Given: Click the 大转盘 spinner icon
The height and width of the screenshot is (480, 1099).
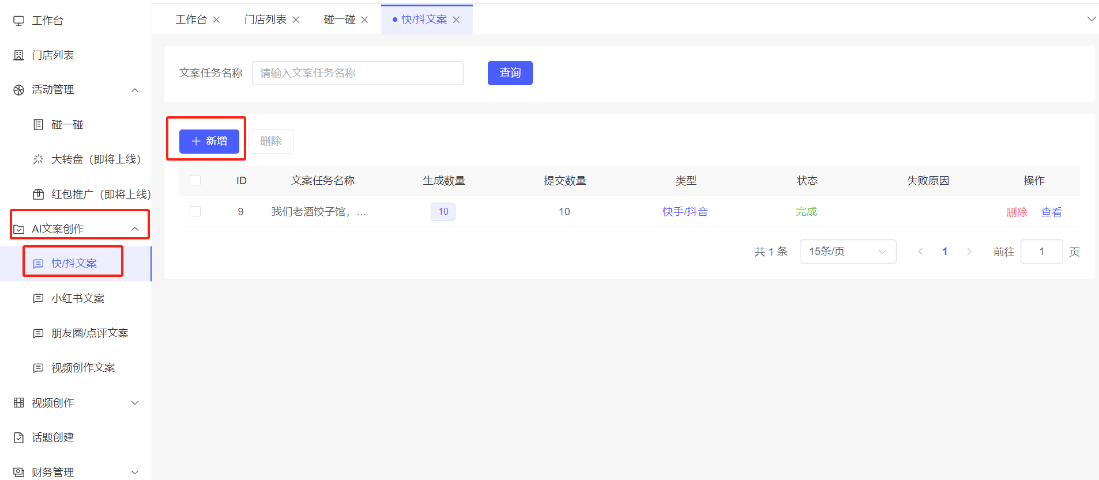Looking at the screenshot, I should click(x=38, y=159).
